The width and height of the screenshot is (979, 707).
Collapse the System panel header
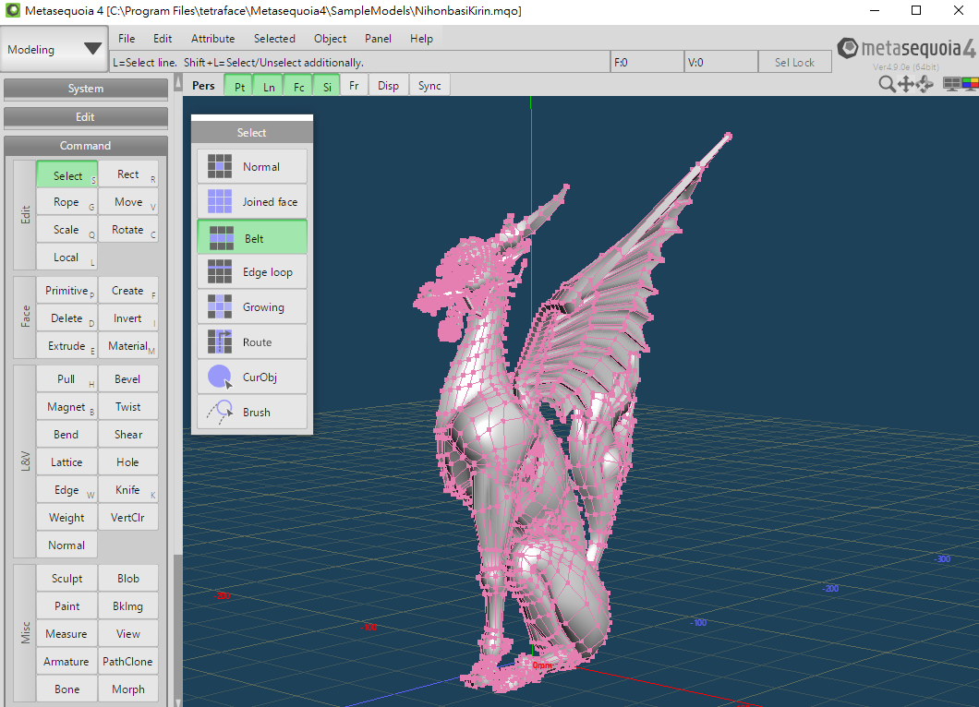86,89
